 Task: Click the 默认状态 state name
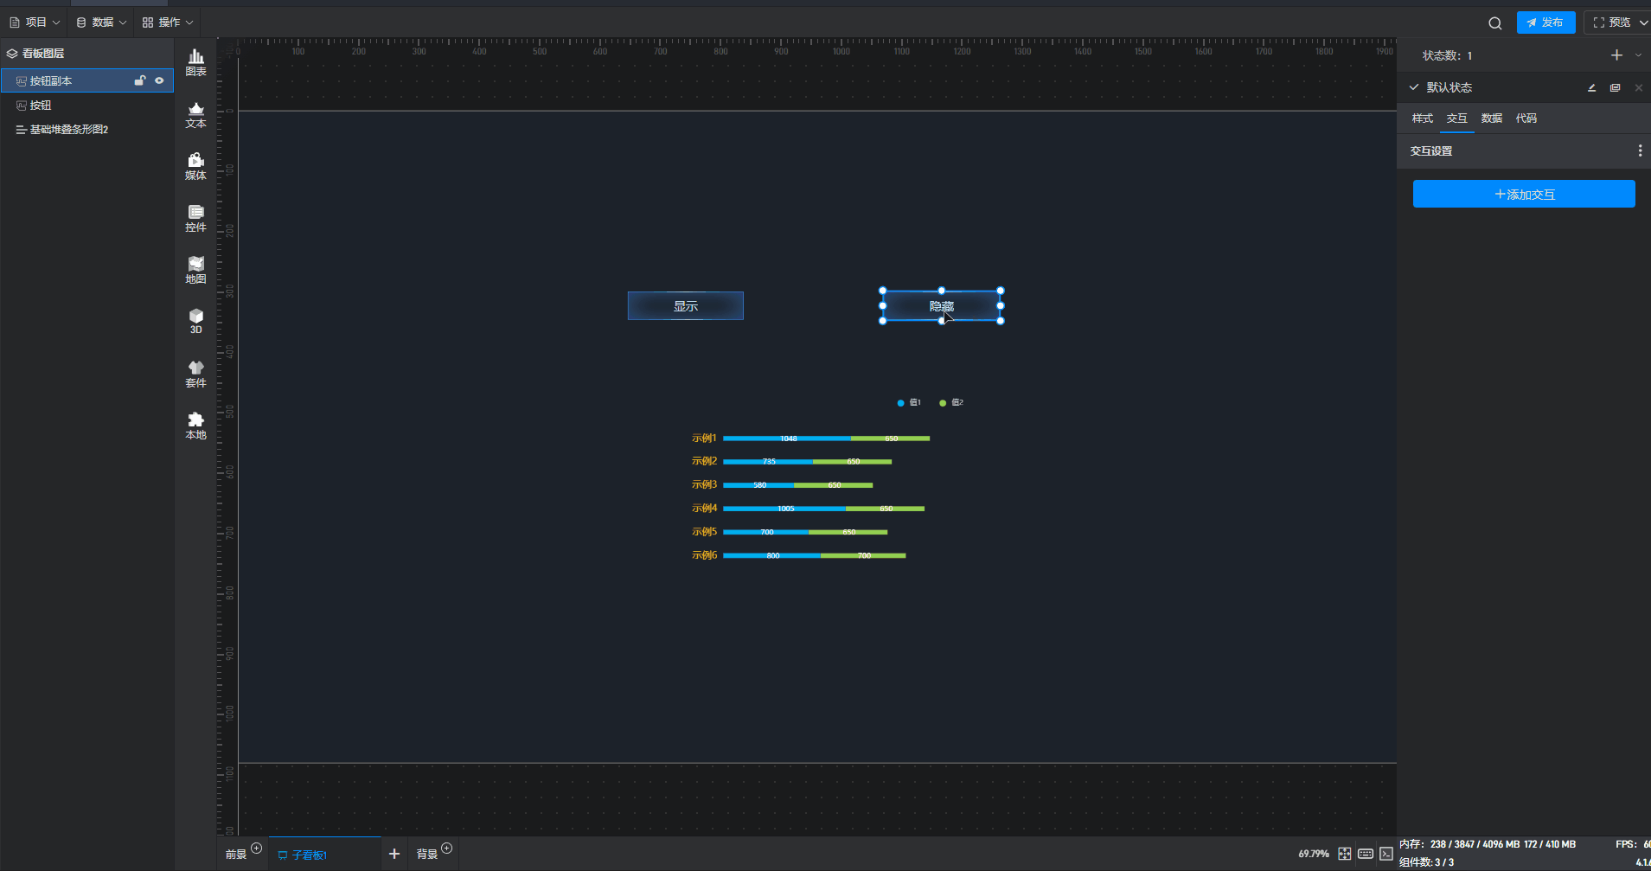point(1449,87)
